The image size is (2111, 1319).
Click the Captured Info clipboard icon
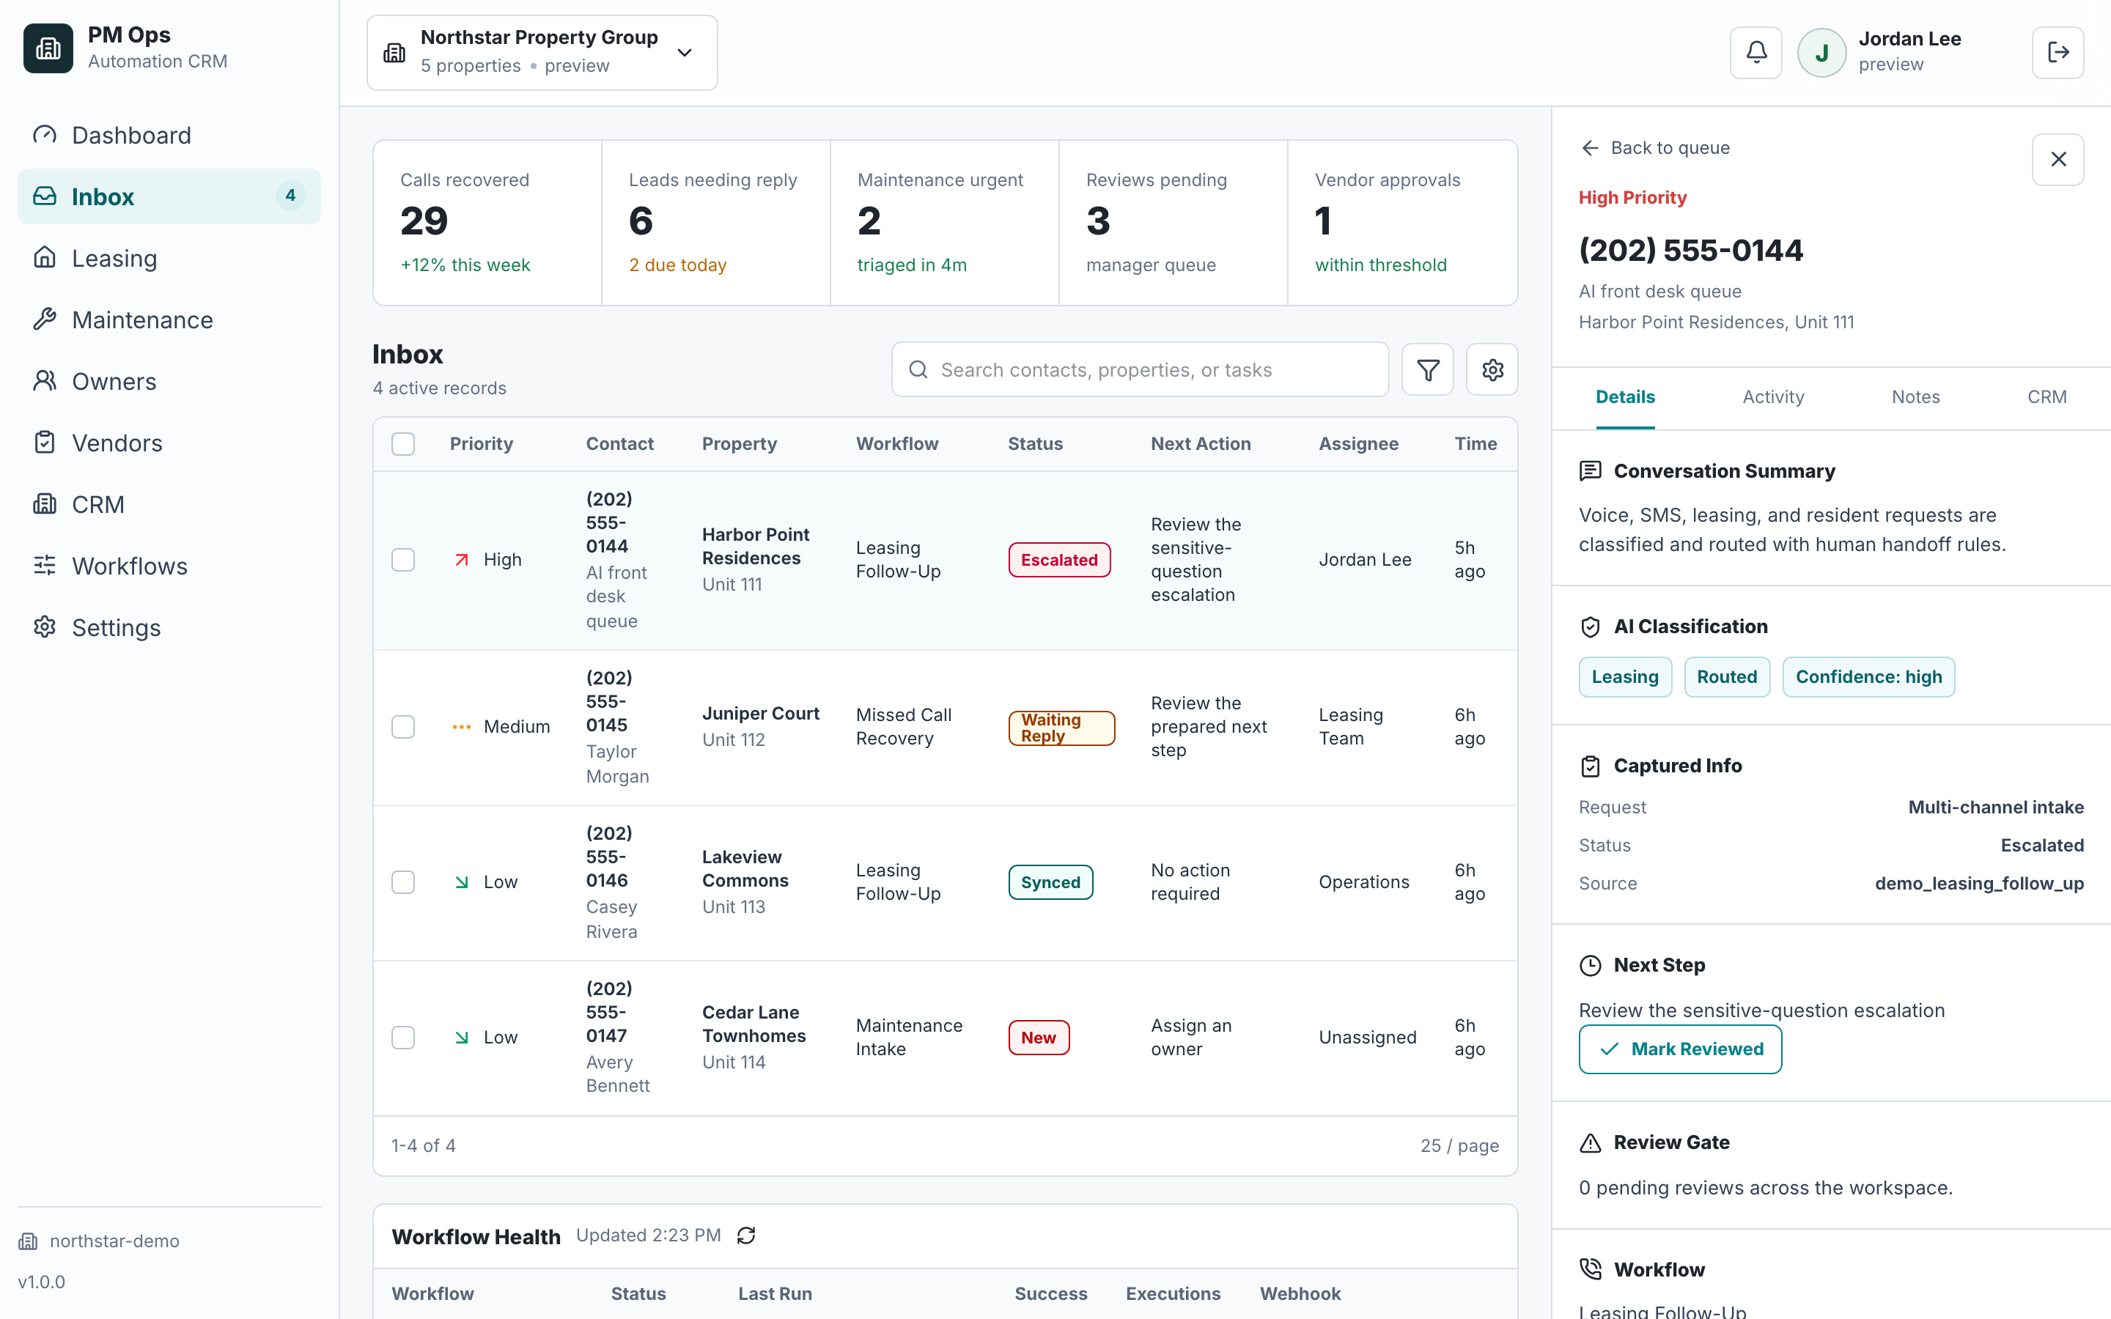click(1591, 766)
